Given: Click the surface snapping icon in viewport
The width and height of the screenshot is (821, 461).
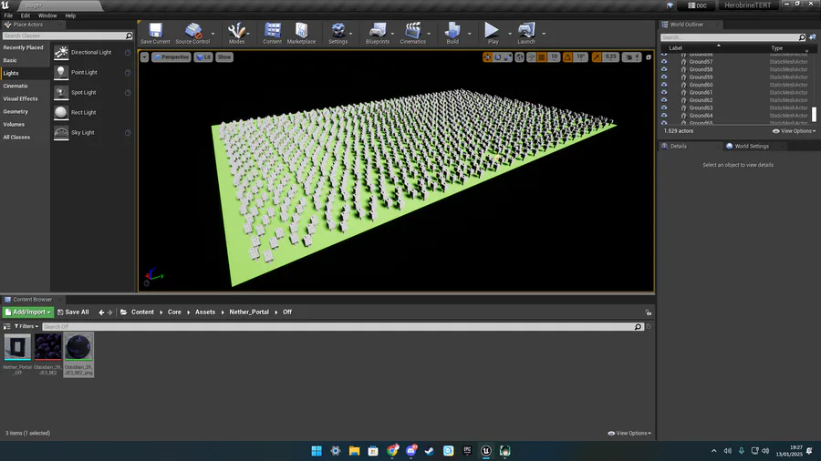Looking at the screenshot, I should coord(532,57).
